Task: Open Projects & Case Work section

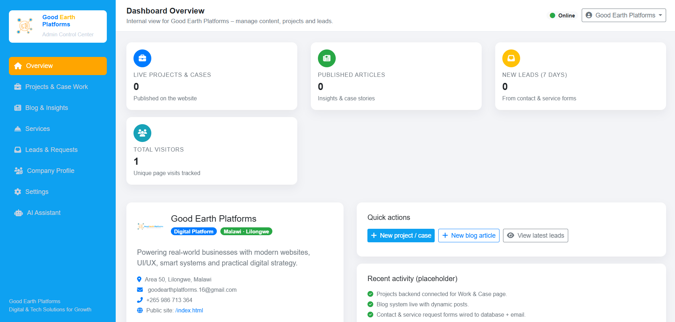Action: coord(58,87)
